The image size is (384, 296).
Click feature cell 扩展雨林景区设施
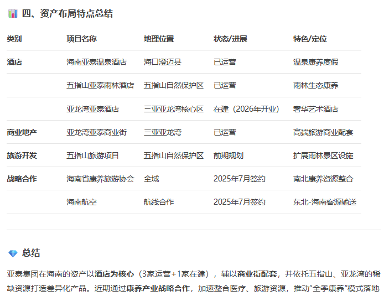[x=323, y=155]
